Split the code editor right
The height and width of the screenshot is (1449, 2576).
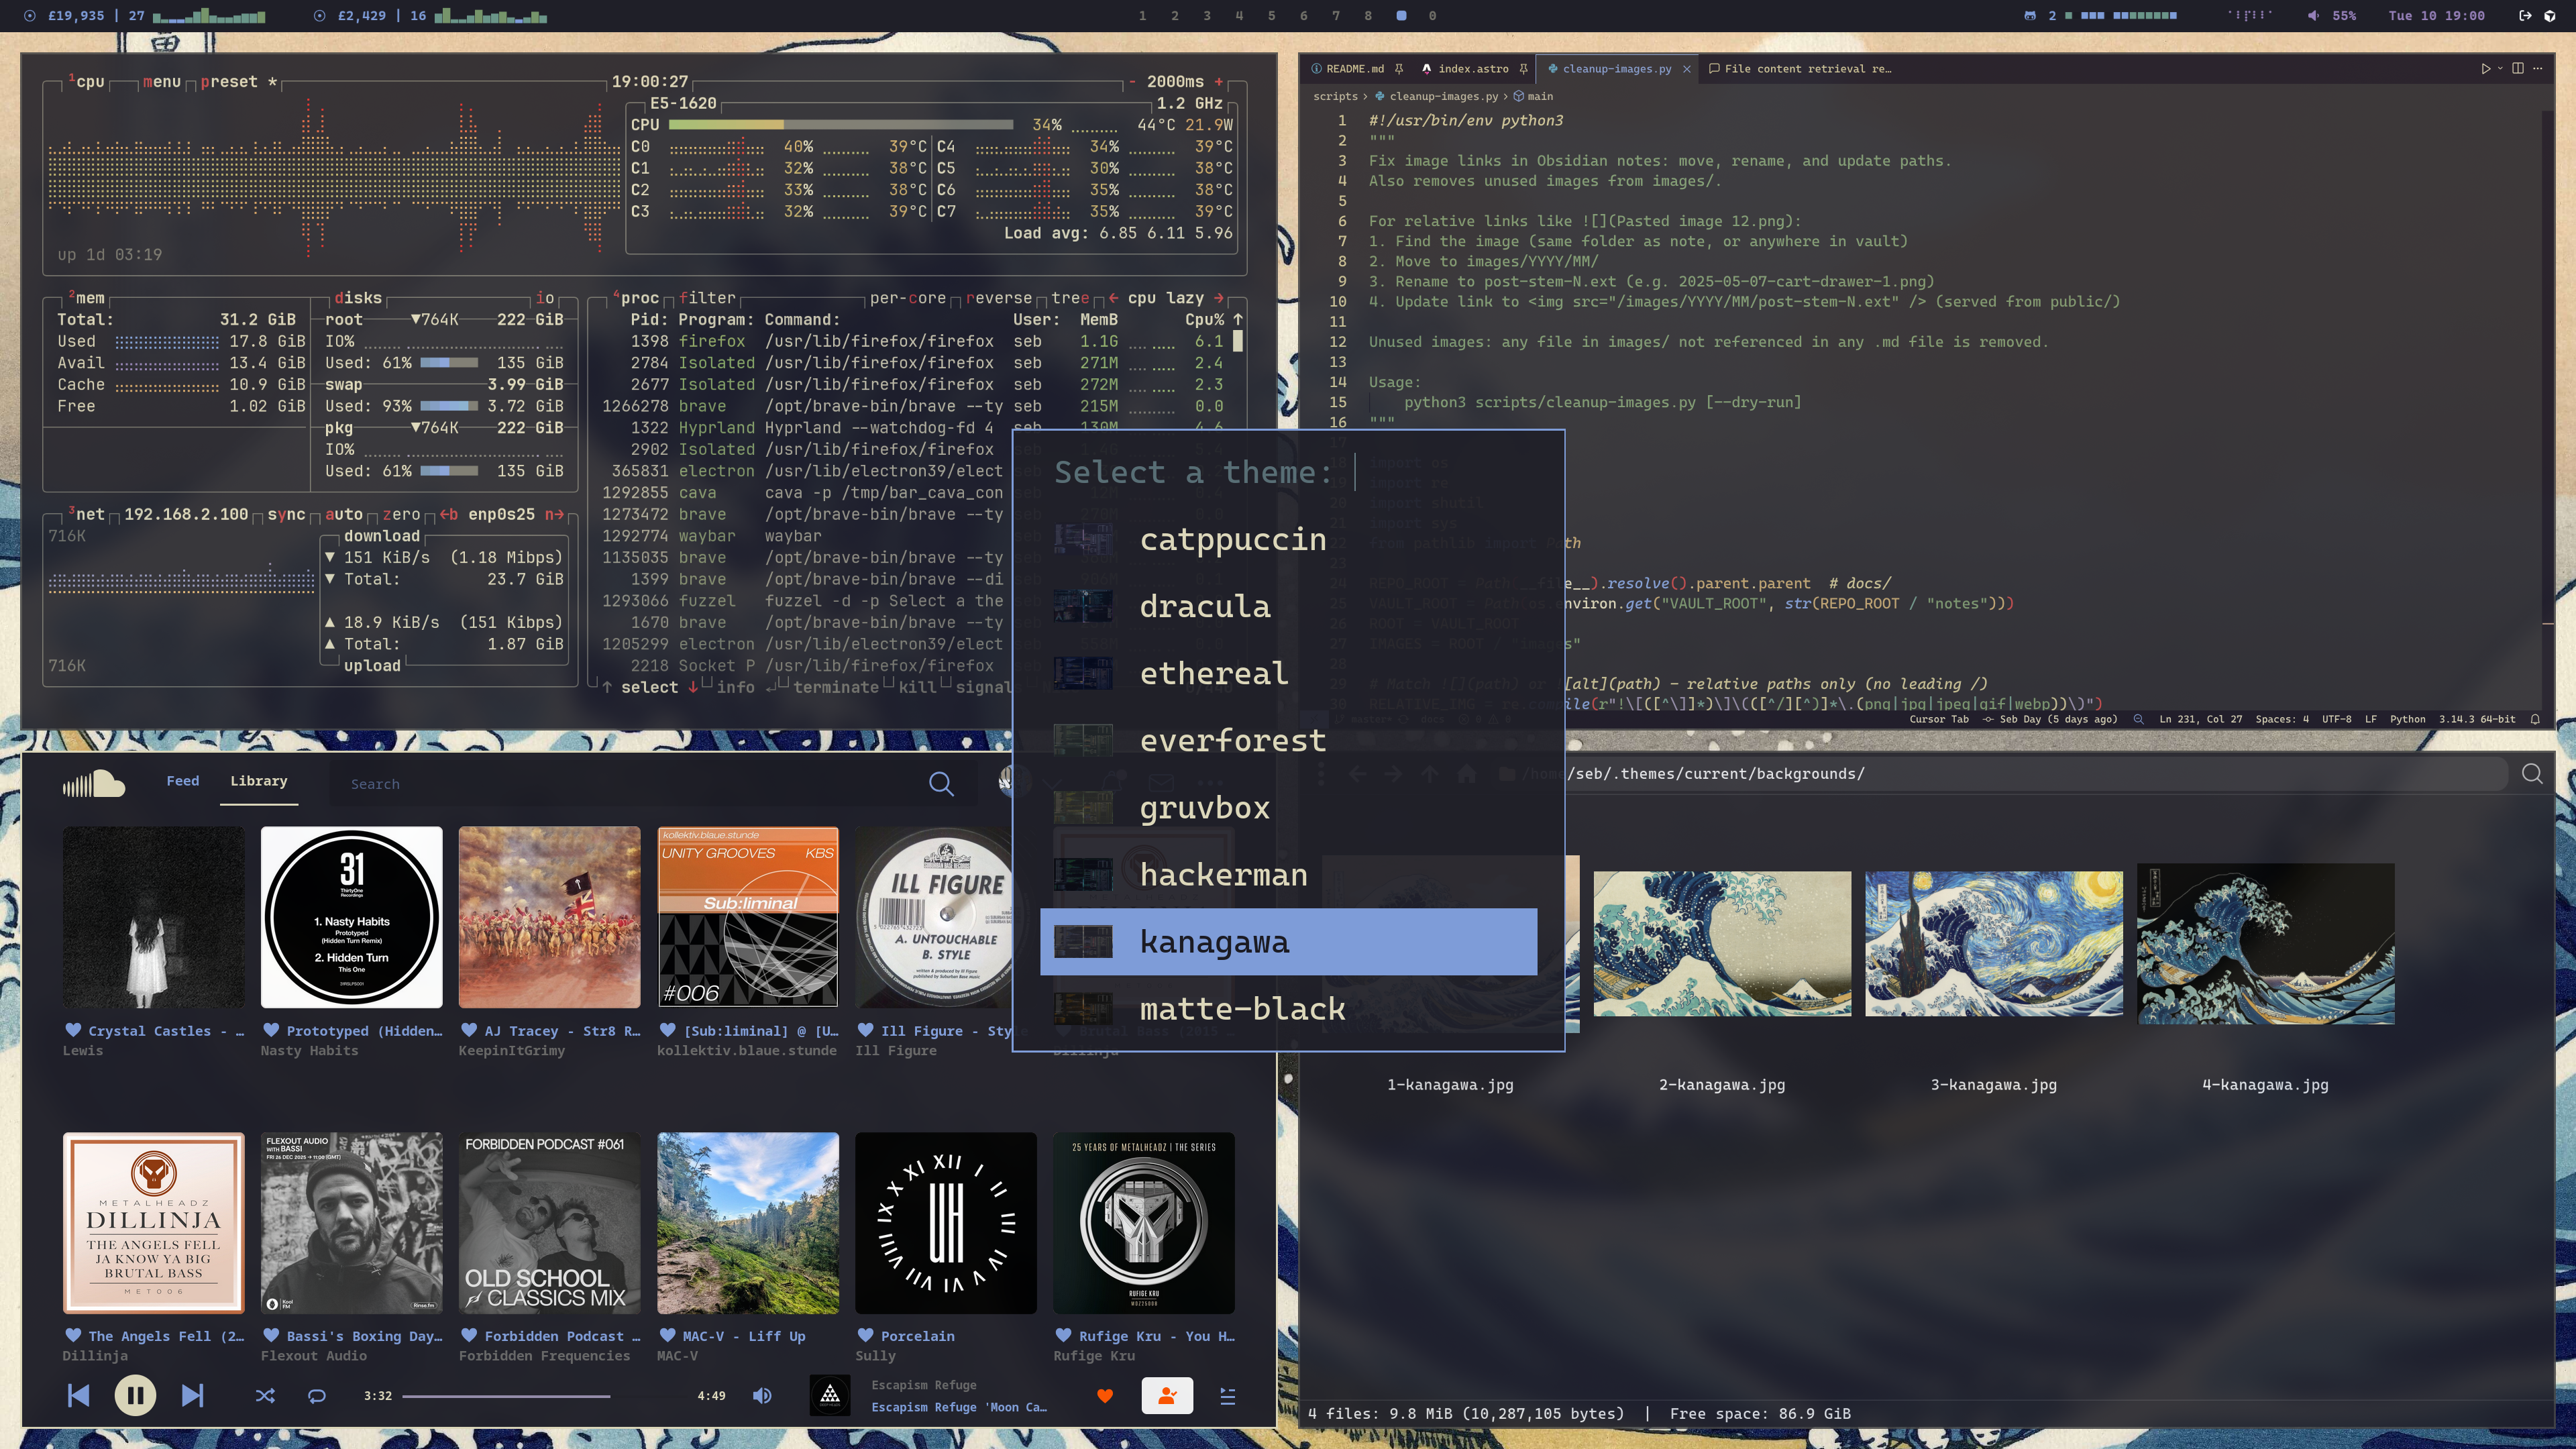(2518, 69)
